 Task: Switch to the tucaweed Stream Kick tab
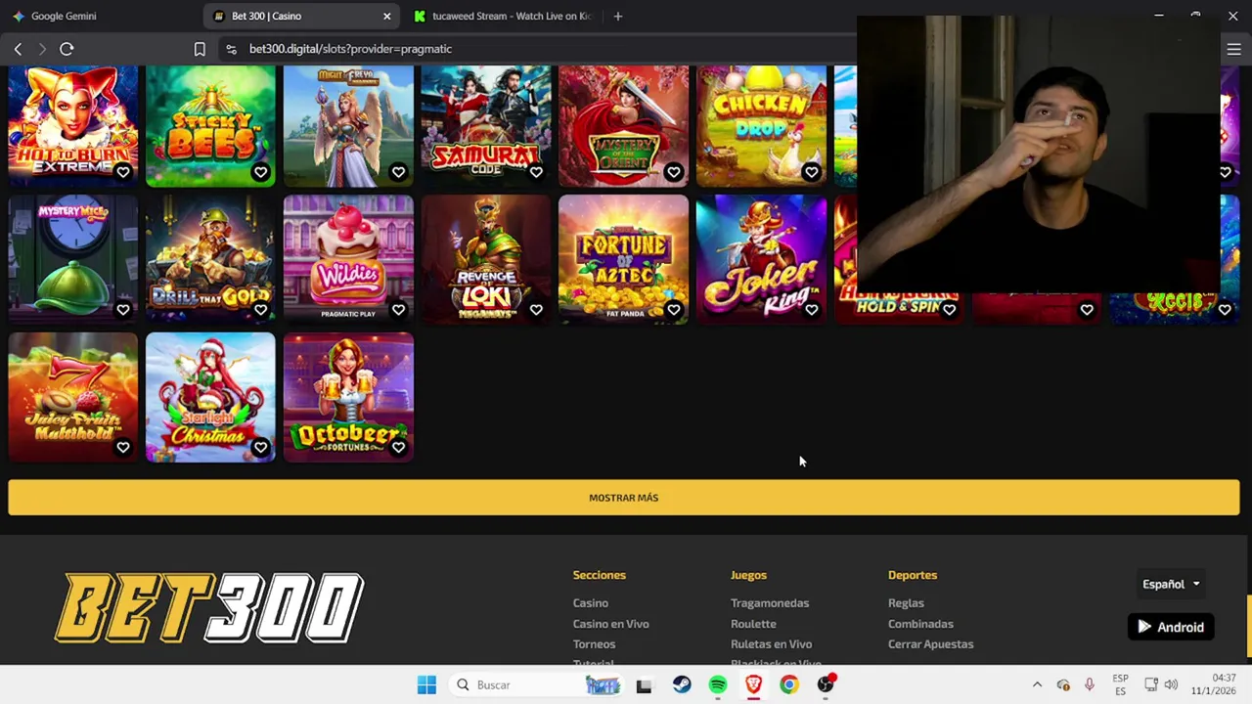(502, 17)
